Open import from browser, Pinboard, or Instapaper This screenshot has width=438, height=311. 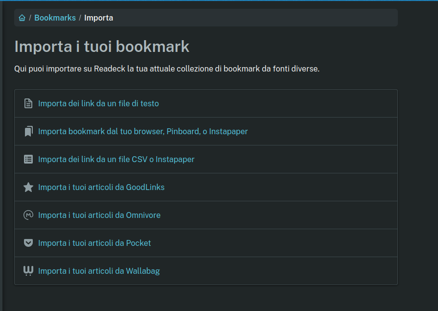pos(143,131)
